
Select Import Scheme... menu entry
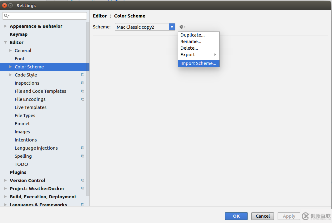click(199, 63)
